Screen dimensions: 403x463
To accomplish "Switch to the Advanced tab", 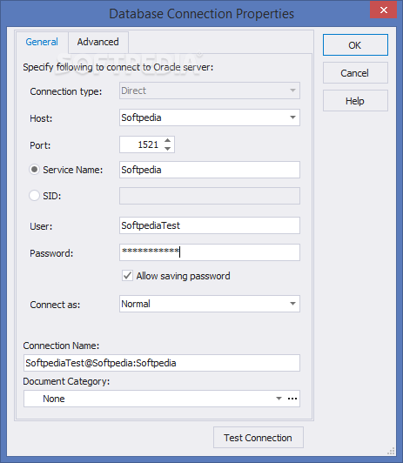I will (98, 42).
